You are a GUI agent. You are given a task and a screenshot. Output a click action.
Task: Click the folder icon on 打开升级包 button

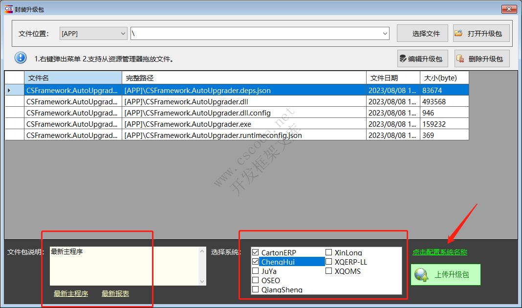click(x=458, y=33)
